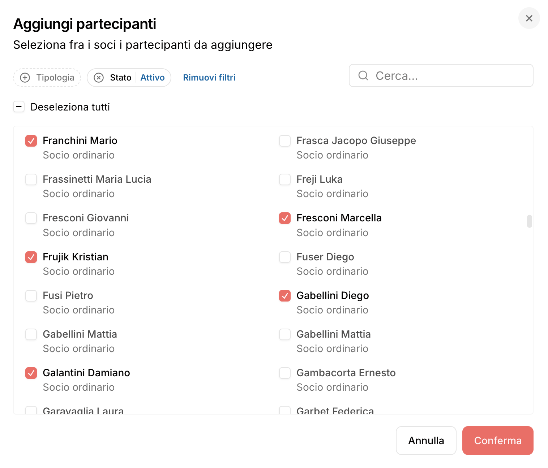The image size is (548, 468).
Task: Click the magnifier search icon
Action: tap(363, 75)
